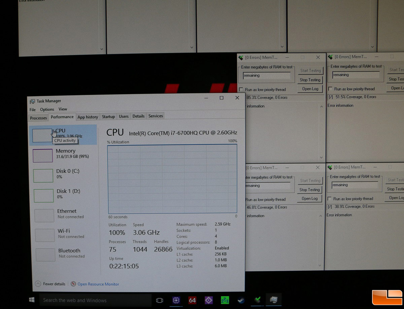This screenshot has height=309, width=404.
Task: Enable low priority thread in 38.9% coverage MemTest
Action: pyautogui.click(x=330, y=199)
